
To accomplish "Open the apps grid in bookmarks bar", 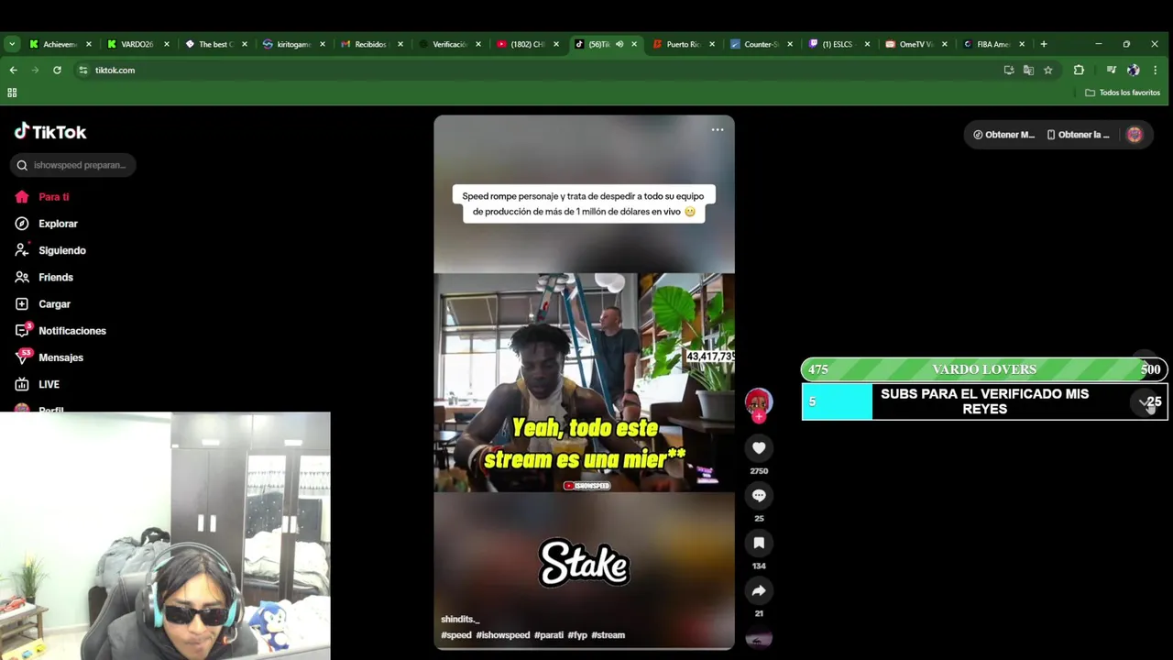I will pyautogui.click(x=12, y=93).
